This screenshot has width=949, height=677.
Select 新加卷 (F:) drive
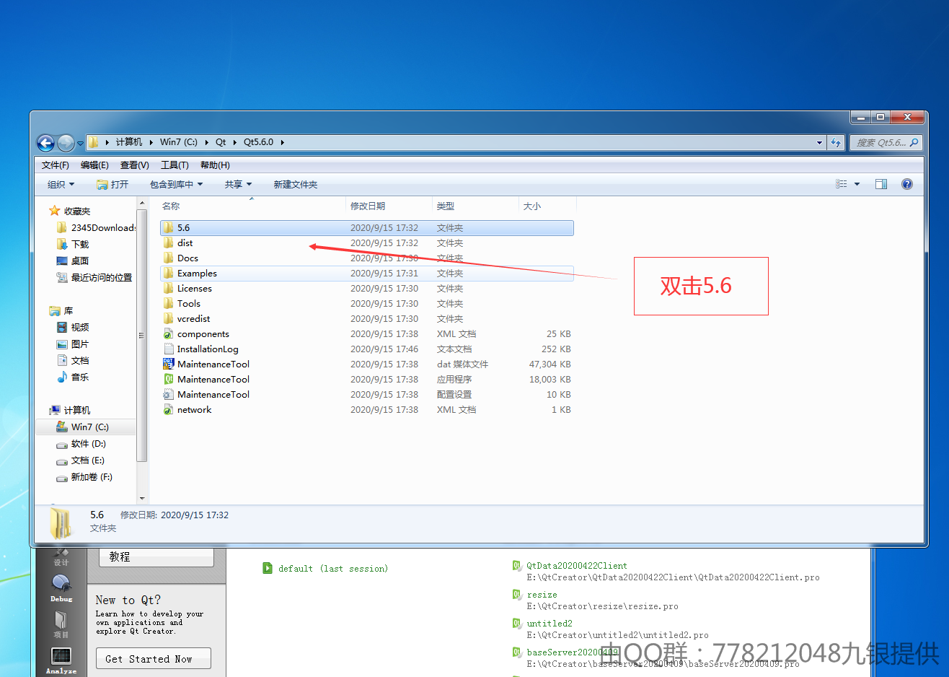(84, 477)
